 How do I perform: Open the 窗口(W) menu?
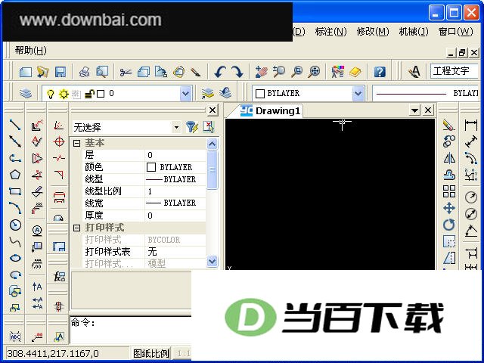pos(456,32)
